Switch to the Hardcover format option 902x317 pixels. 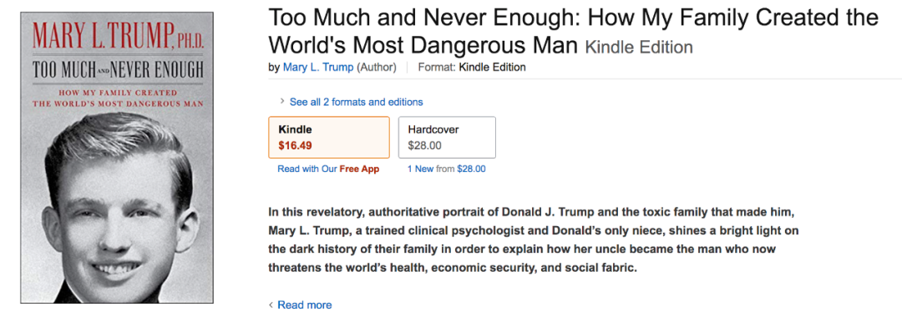[x=447, y=138]
